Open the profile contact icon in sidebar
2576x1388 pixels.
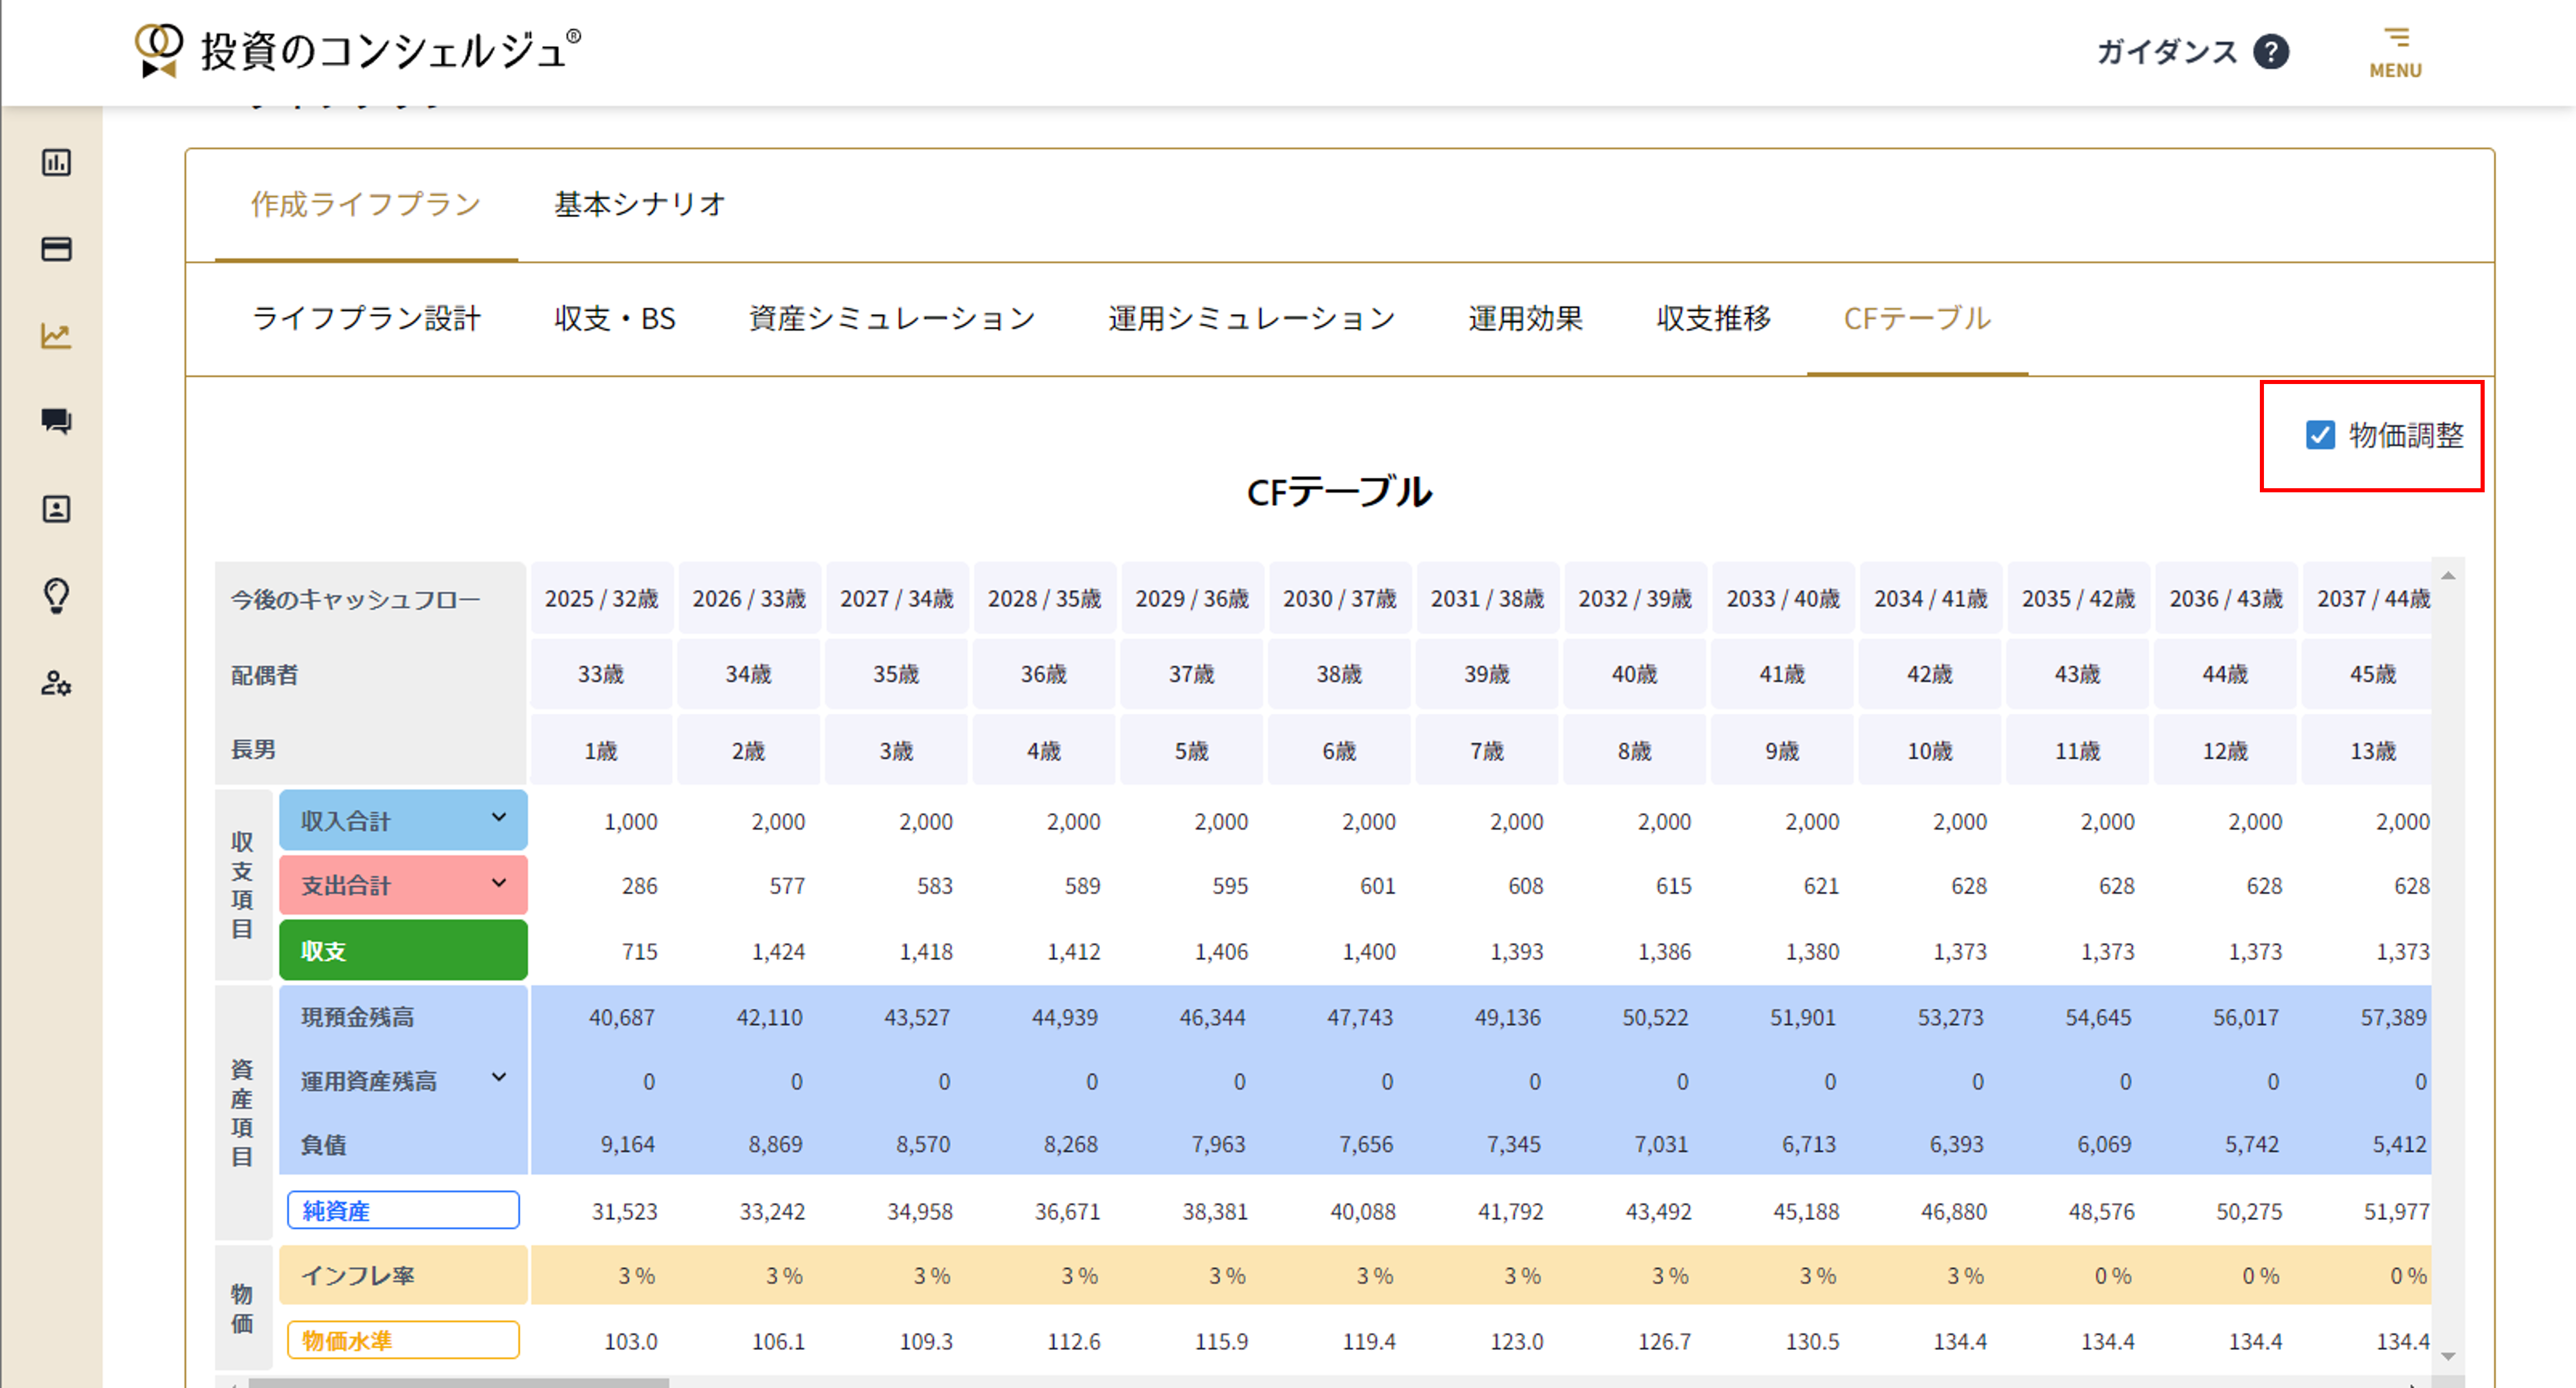tap(56, 509)
